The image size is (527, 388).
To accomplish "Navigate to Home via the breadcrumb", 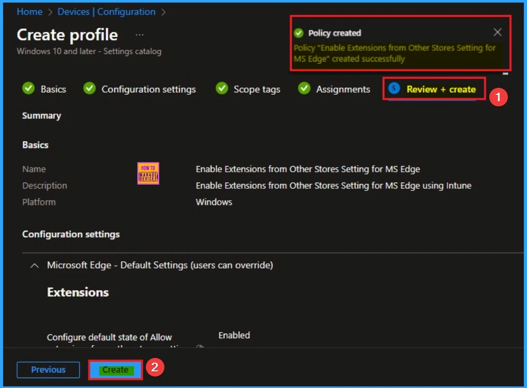I will pos(29,11).
